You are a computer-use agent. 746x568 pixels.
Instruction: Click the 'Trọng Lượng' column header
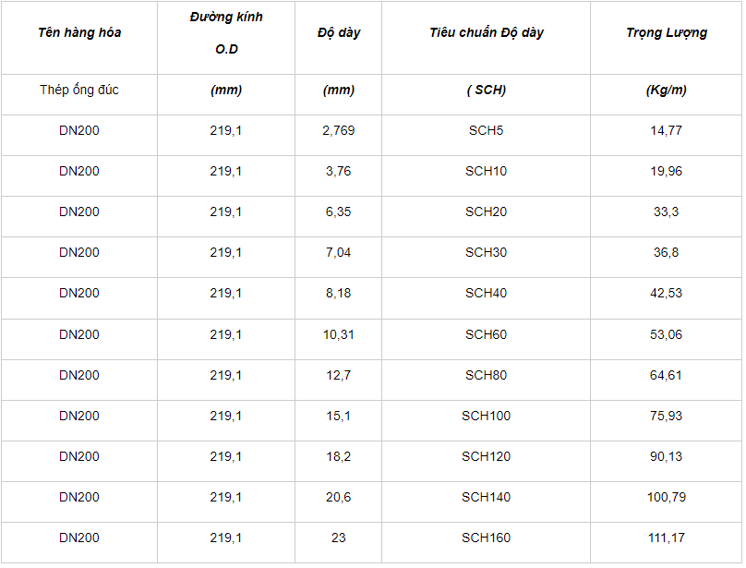tap(666, 33)
